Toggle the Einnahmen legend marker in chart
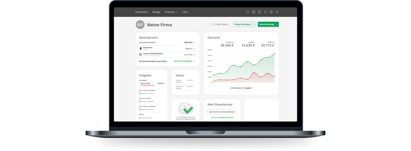The width and height of the screenshot is (411, 151). pos(232,88)
